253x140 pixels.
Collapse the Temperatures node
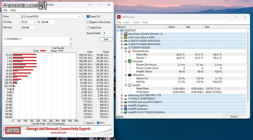(126, 51)
